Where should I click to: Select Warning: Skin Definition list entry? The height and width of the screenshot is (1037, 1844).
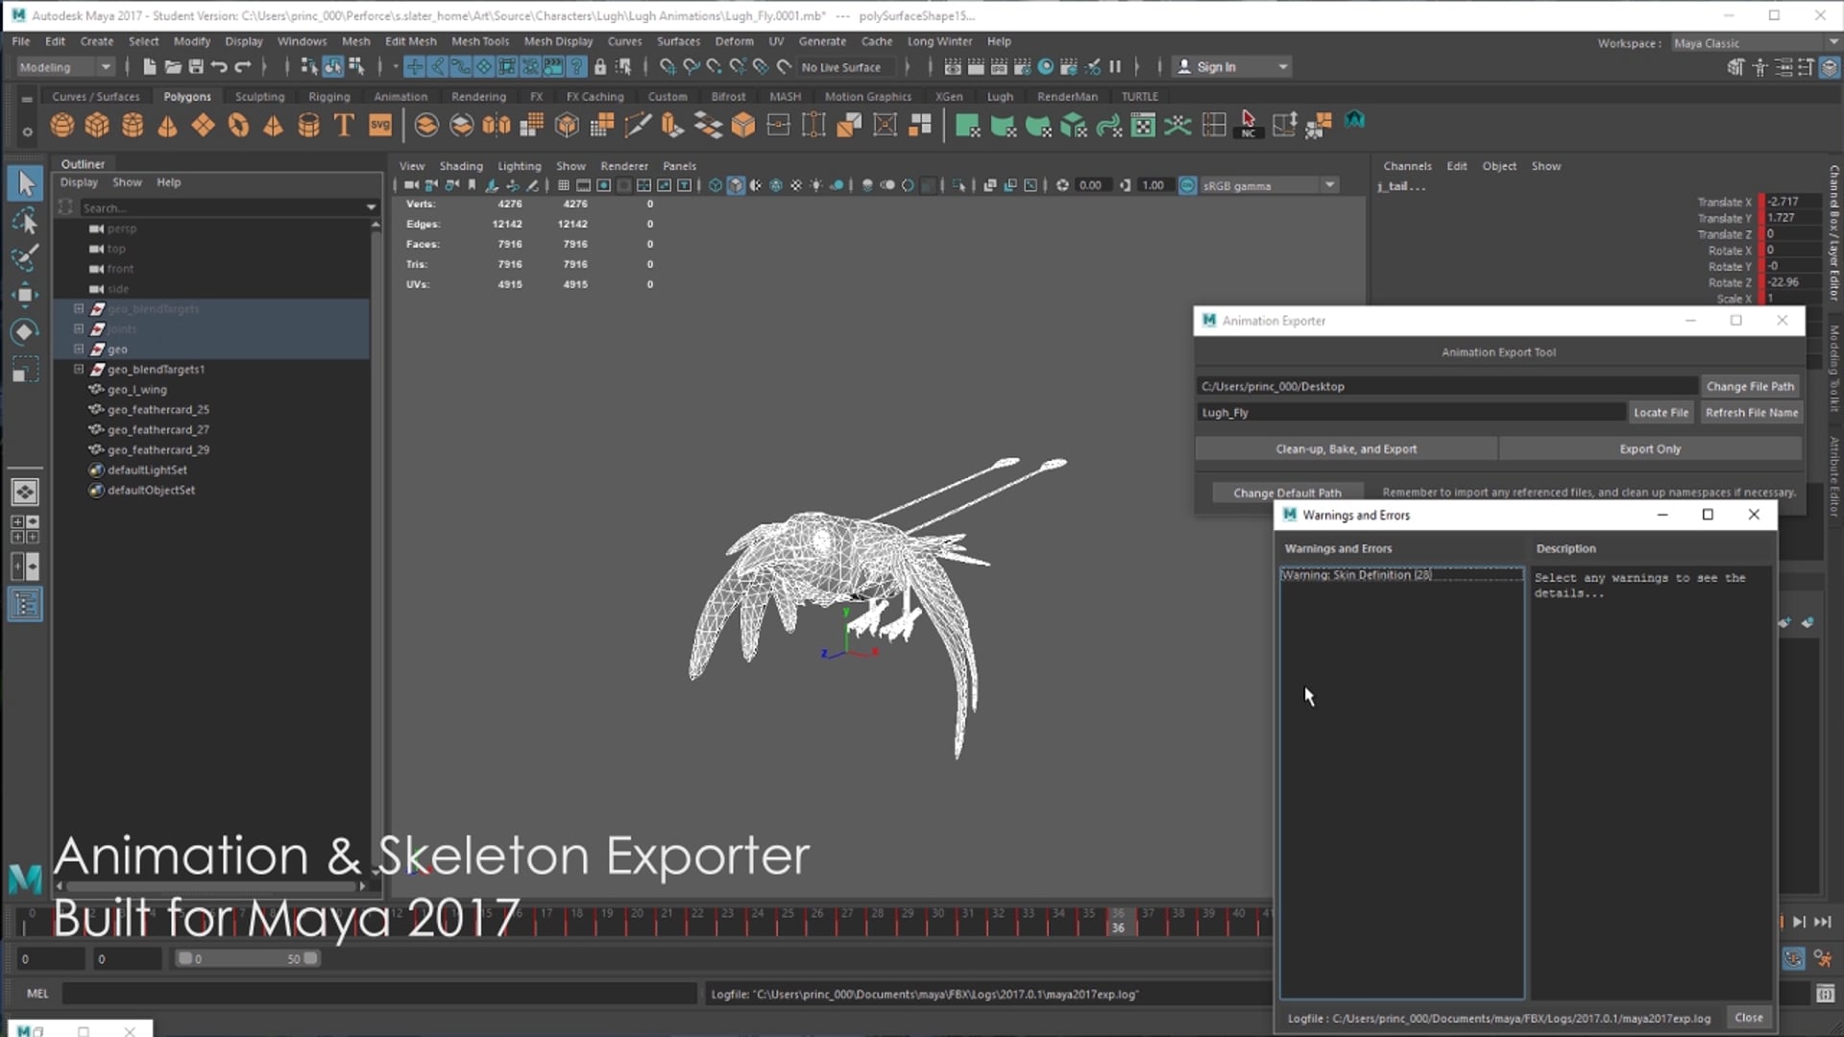click(x=1401, y=574)
